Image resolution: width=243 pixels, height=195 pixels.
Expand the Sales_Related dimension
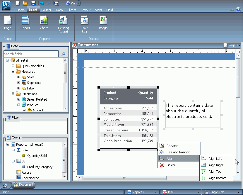tap(19, 99)
